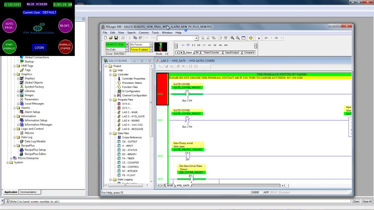Switch to Communications tab in left panel
This screenshot has width=374, height=210.
click(x=28, y=192)
